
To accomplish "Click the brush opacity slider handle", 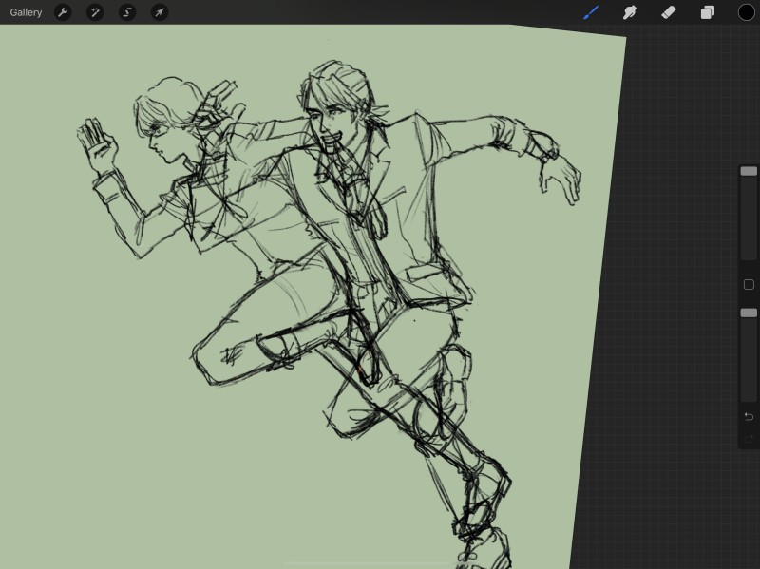I will pos(749,313).
